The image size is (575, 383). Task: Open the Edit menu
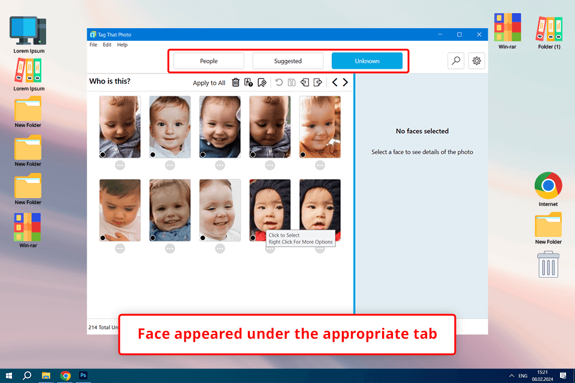tap(107, 45)
